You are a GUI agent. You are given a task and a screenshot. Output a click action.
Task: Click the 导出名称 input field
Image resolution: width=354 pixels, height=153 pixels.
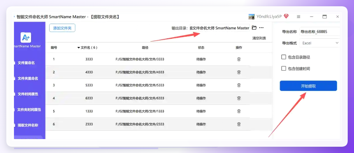click(x=320, y=32)
